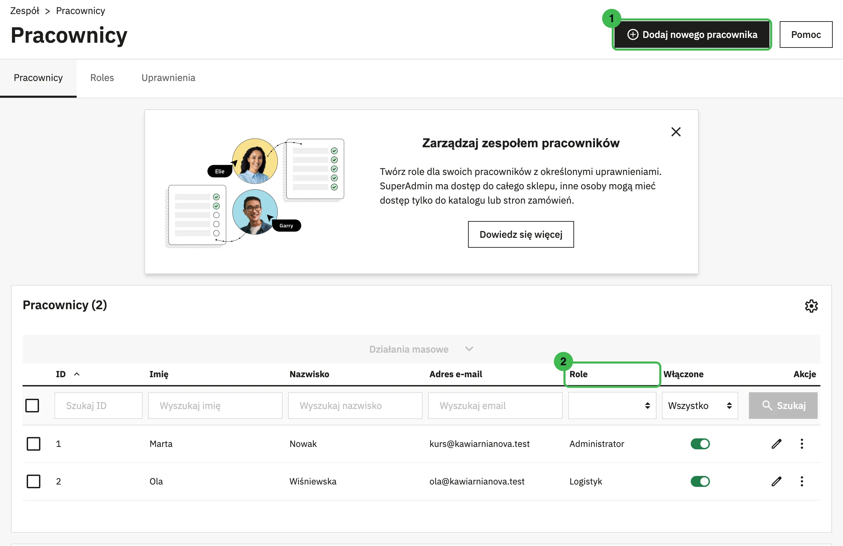Open table settings gear icon
The width and height of the screenshot is (843, 546).
coord(811,306)
